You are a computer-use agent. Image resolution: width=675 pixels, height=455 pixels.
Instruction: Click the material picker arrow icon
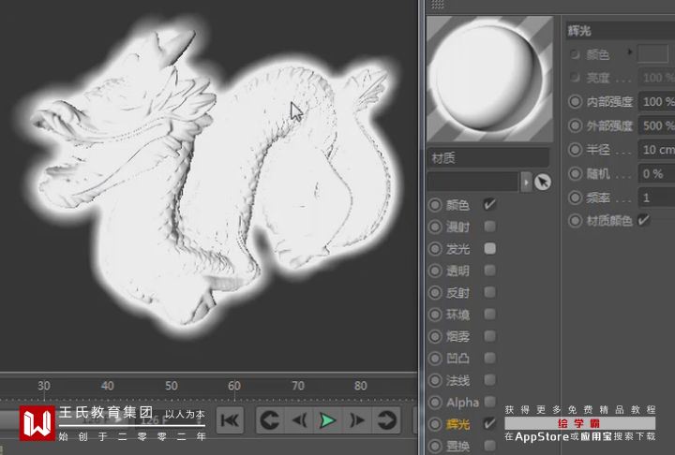(543, 182)
